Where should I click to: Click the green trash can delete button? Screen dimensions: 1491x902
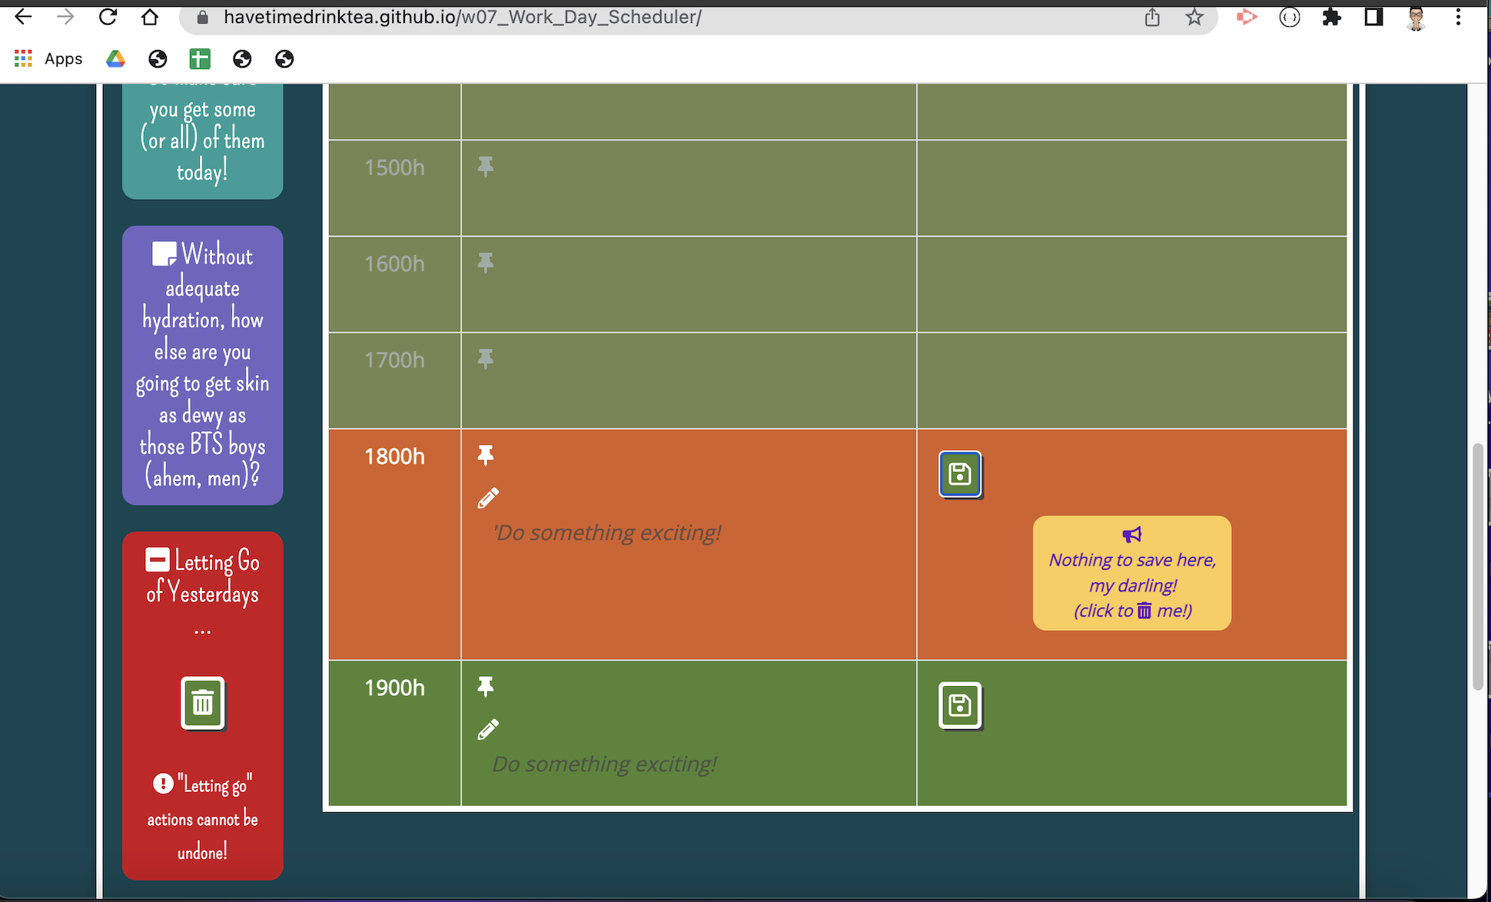(203, 702)
